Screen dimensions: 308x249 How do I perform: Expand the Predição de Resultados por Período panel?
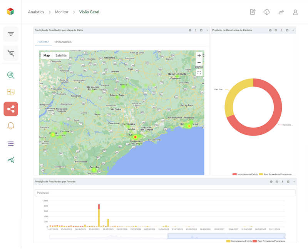[294, 182]
